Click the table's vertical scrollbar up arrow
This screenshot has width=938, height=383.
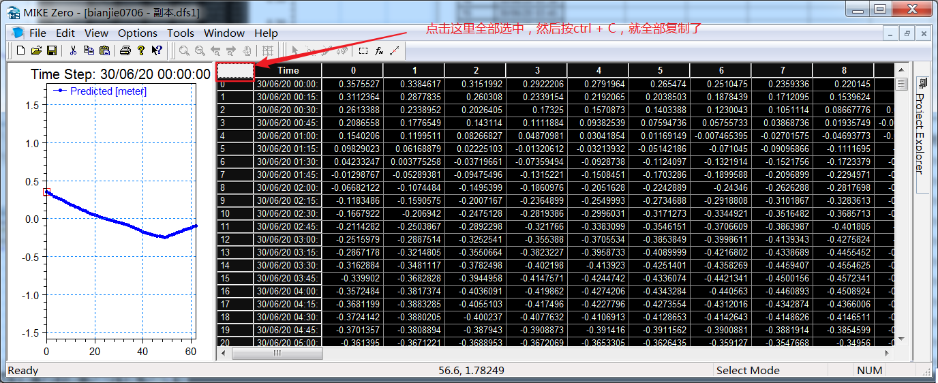click(901, 70)
